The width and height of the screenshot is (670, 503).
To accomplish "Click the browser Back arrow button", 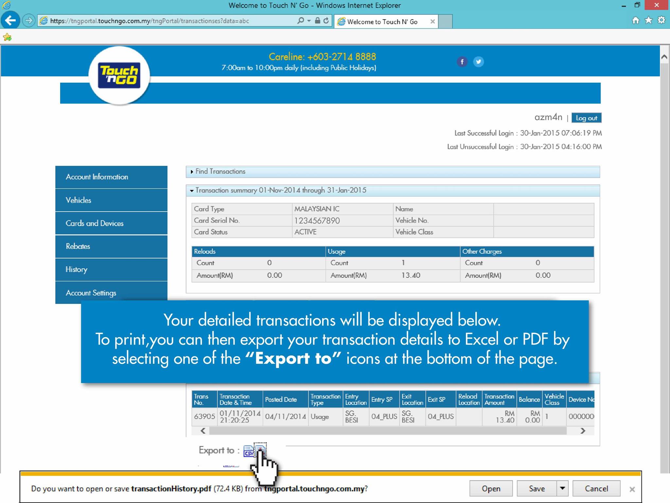I will coord(10,21).
